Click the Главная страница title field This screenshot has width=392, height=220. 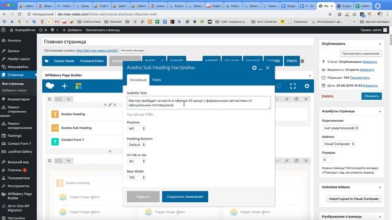pyautogui.click(x=178, y=42)
